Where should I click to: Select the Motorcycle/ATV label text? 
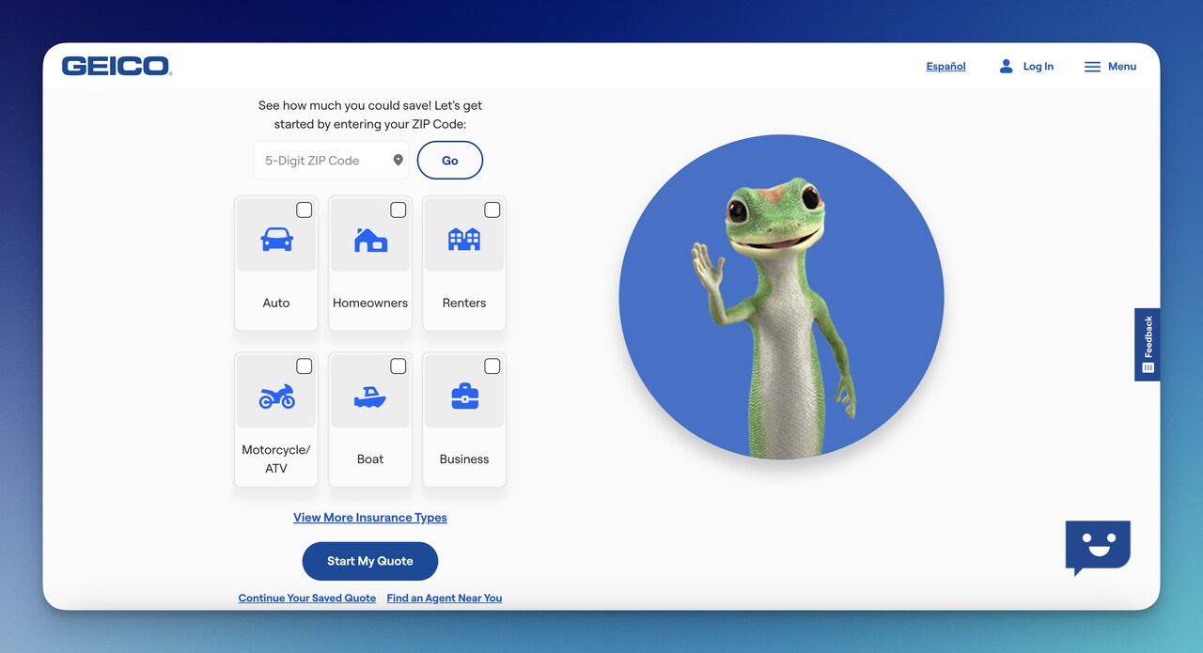pyautogui.click(x=276, y=459)
